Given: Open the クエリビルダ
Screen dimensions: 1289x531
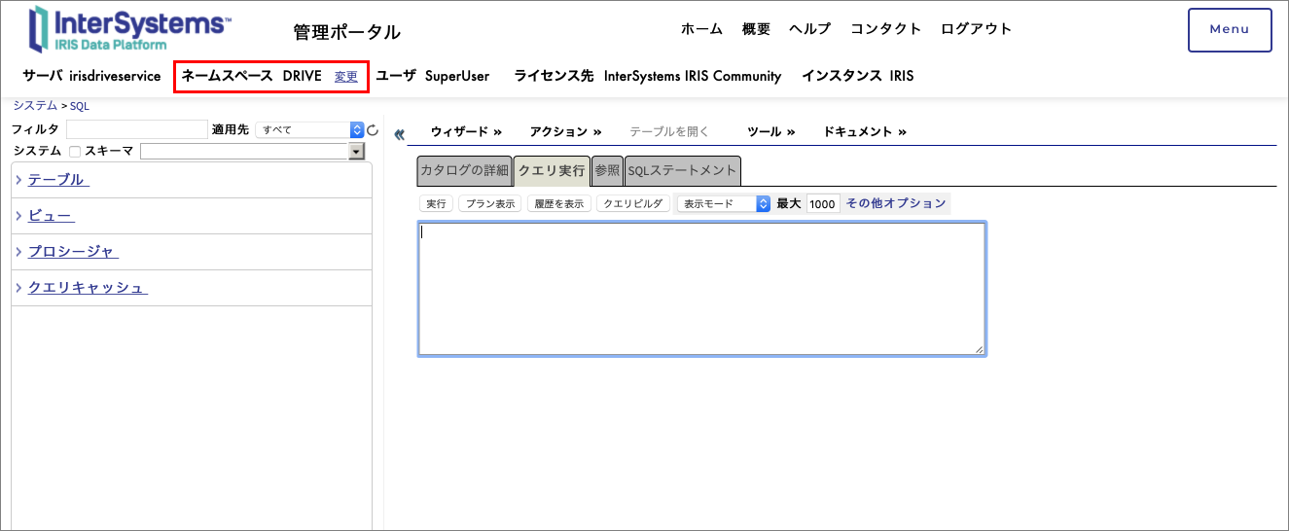Looking at the screenshot, I should tap(633, 203).
